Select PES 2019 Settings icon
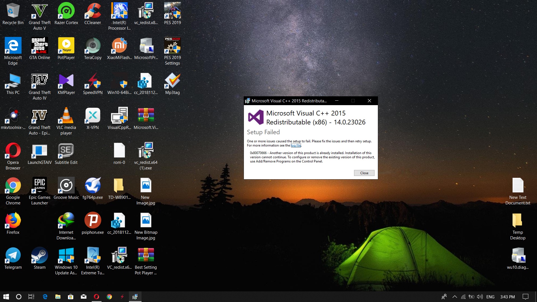 172,51
